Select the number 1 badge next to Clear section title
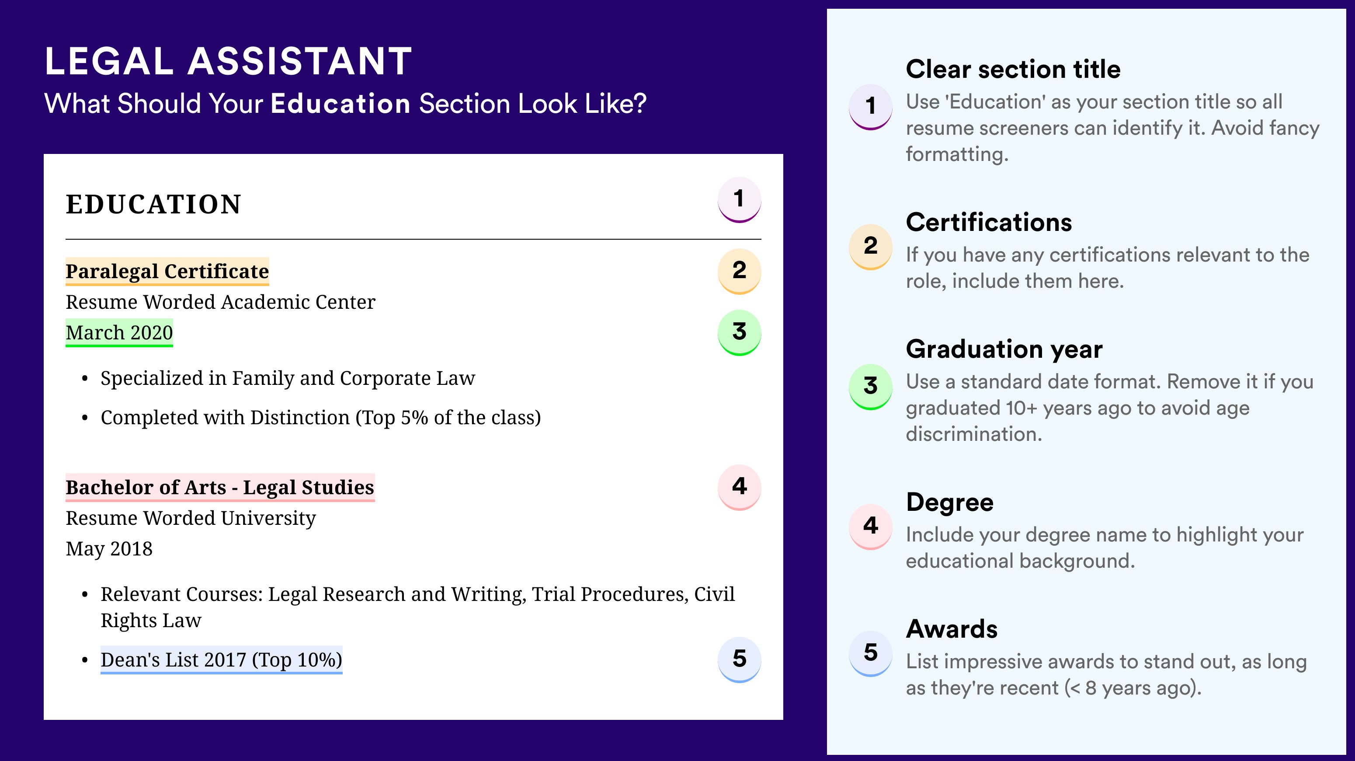The width and height of the screenshot is (1355, 761). (x=871, y=106)
